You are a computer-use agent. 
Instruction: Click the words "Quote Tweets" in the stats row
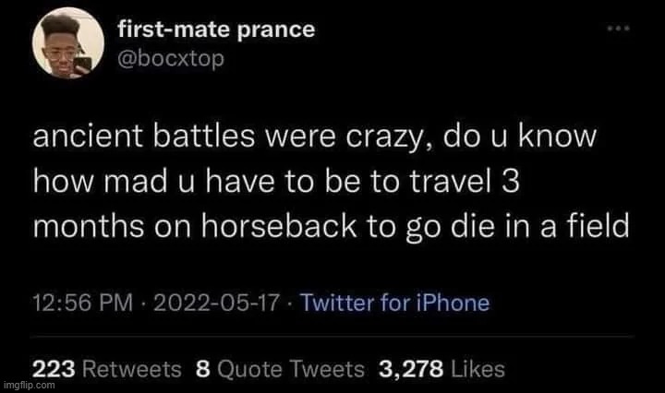(x=290, y=369)
